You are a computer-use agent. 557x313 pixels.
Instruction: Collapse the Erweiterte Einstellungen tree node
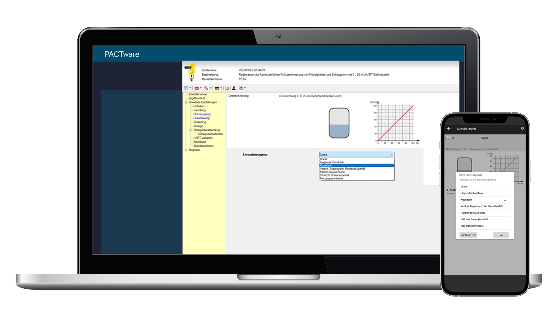186,102
